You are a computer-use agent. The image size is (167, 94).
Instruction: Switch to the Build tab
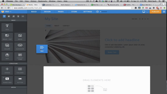34,11
